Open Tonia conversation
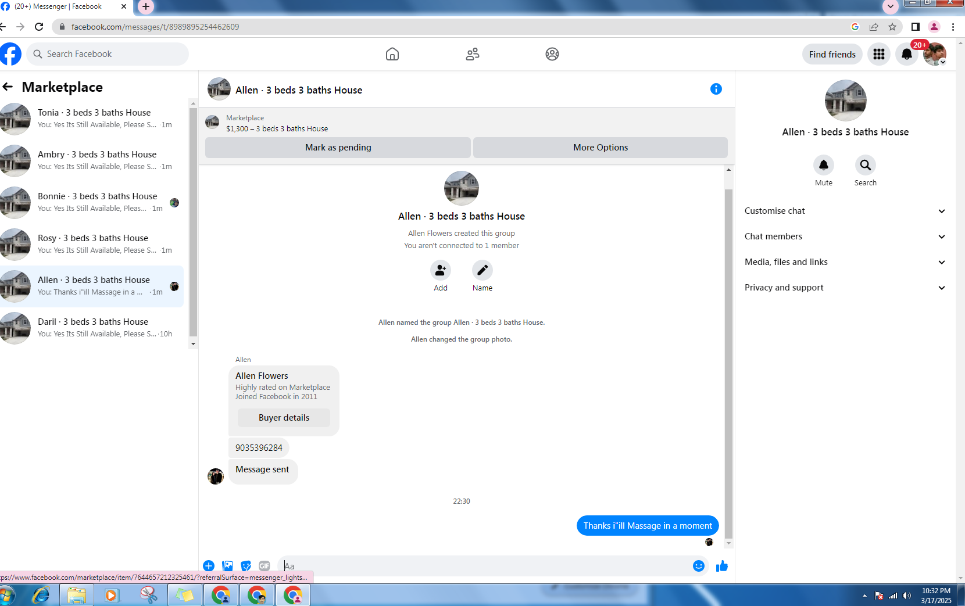The image size is (965, 606). click(92, 119)
